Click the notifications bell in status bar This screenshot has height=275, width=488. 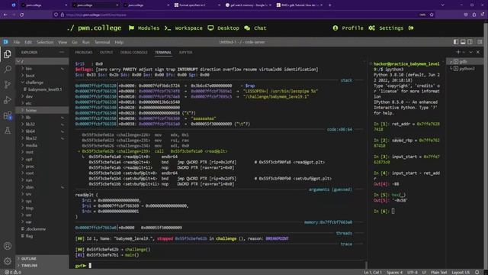click(x=477, y=272)
